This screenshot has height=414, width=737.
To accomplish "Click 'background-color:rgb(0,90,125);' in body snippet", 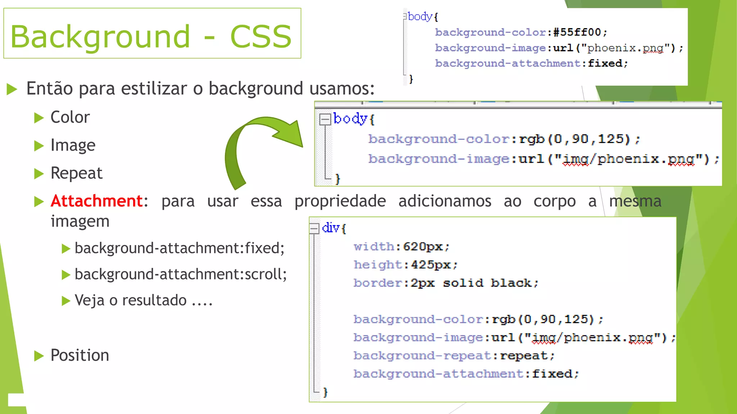I will pyautogui.click(x=504, y=139).
